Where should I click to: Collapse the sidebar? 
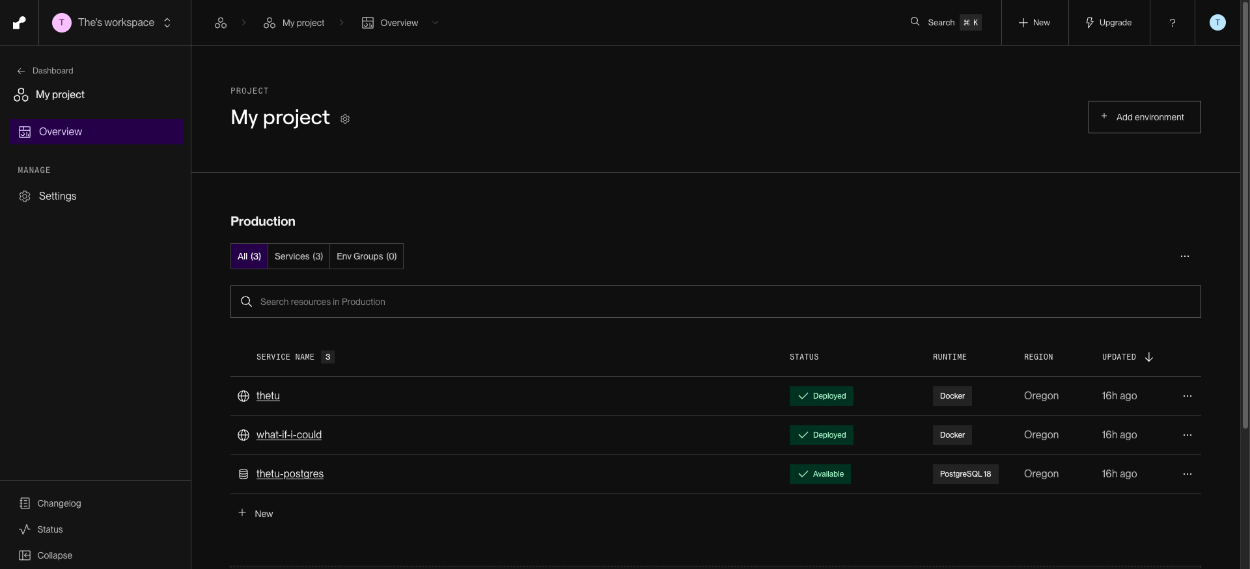click(46, 555)
